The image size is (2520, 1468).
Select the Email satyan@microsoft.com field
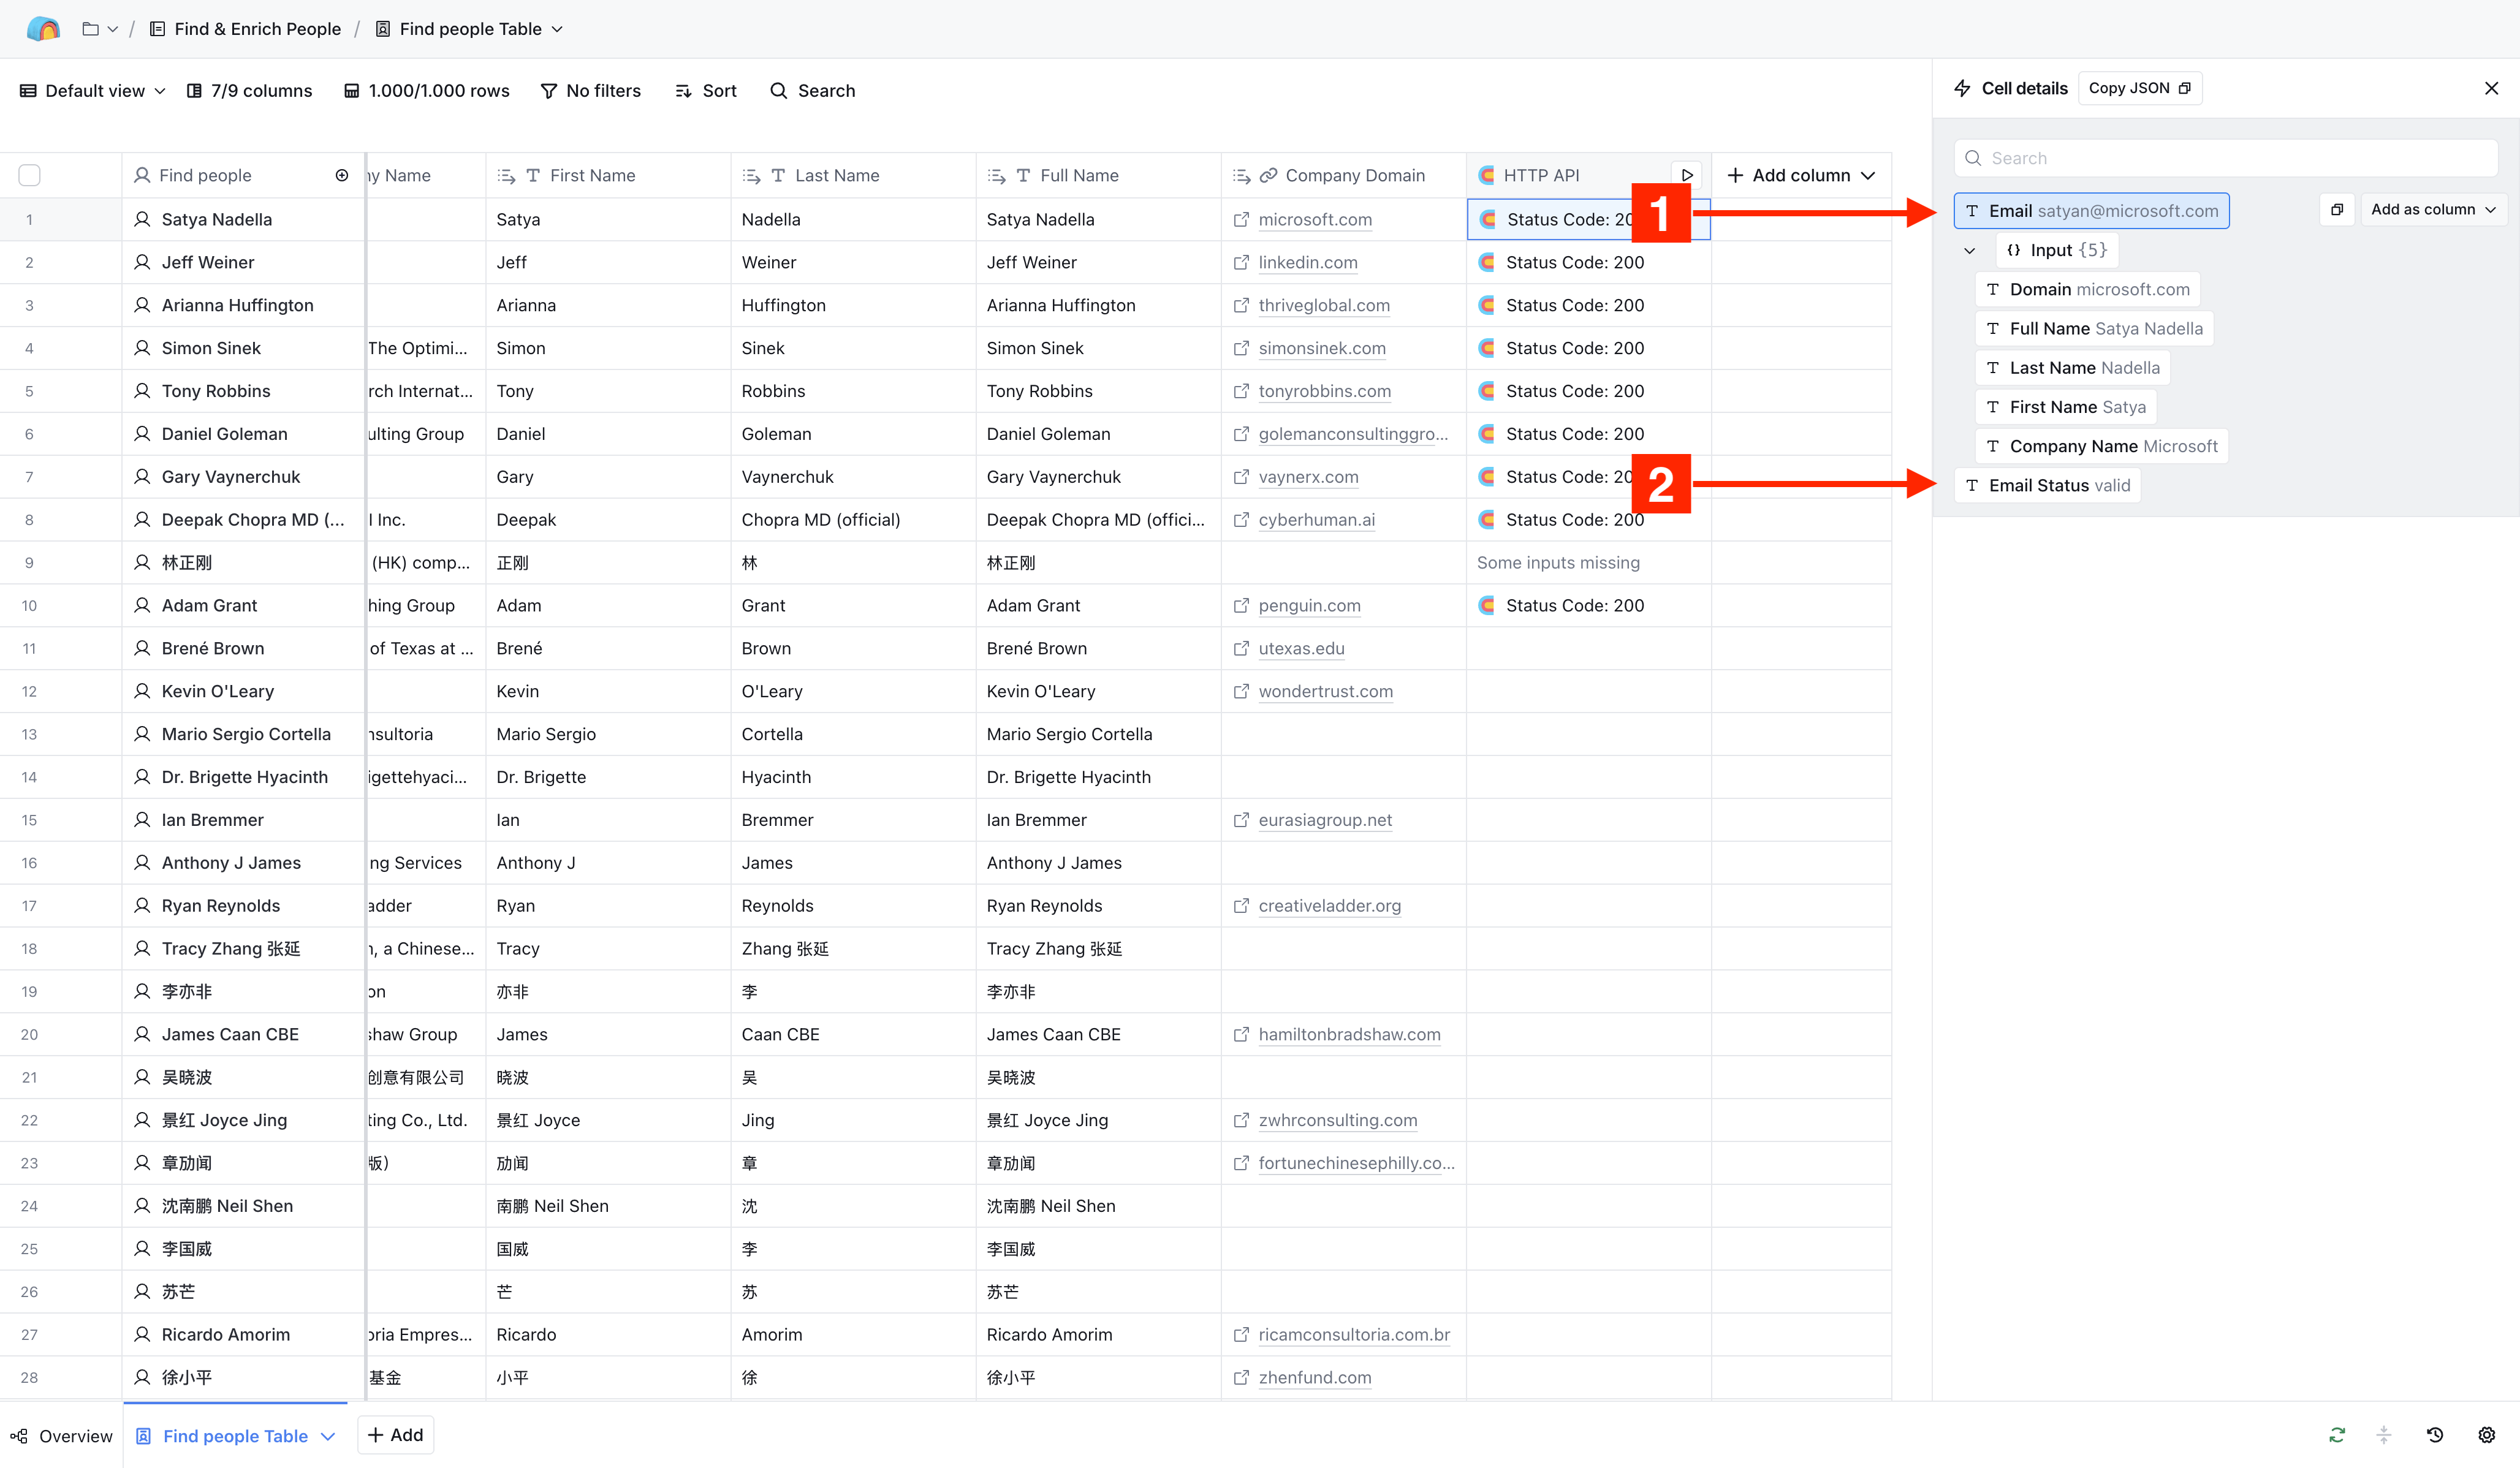point(2091,211)
